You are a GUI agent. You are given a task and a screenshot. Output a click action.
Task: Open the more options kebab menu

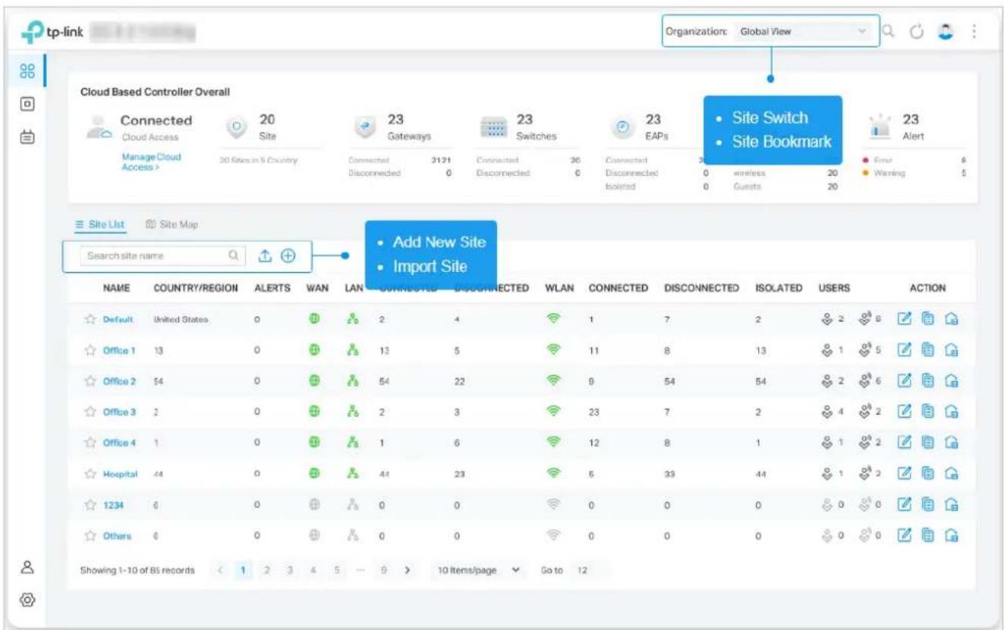(974, 32)
